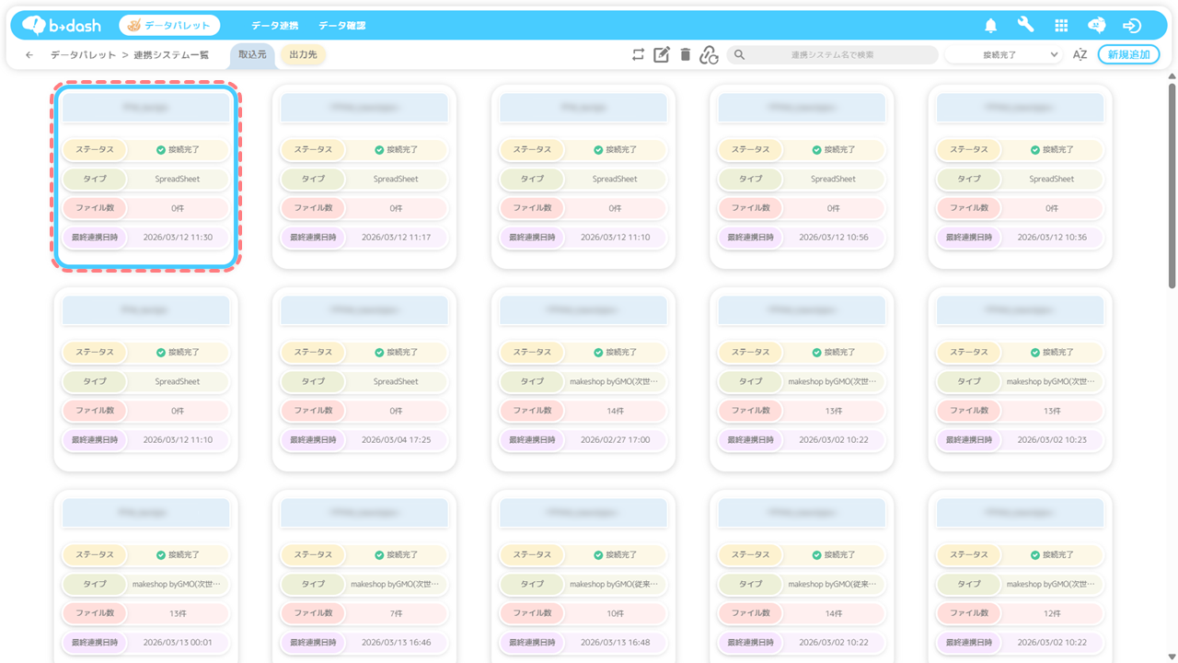Click the edit pencil icon
Viewport: 1178px width, 663px height.
coord(661,55)
